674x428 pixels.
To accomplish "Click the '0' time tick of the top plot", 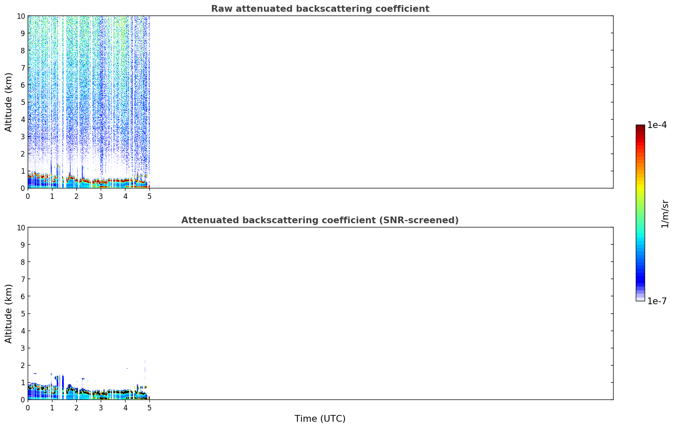I will coord(28,196).
